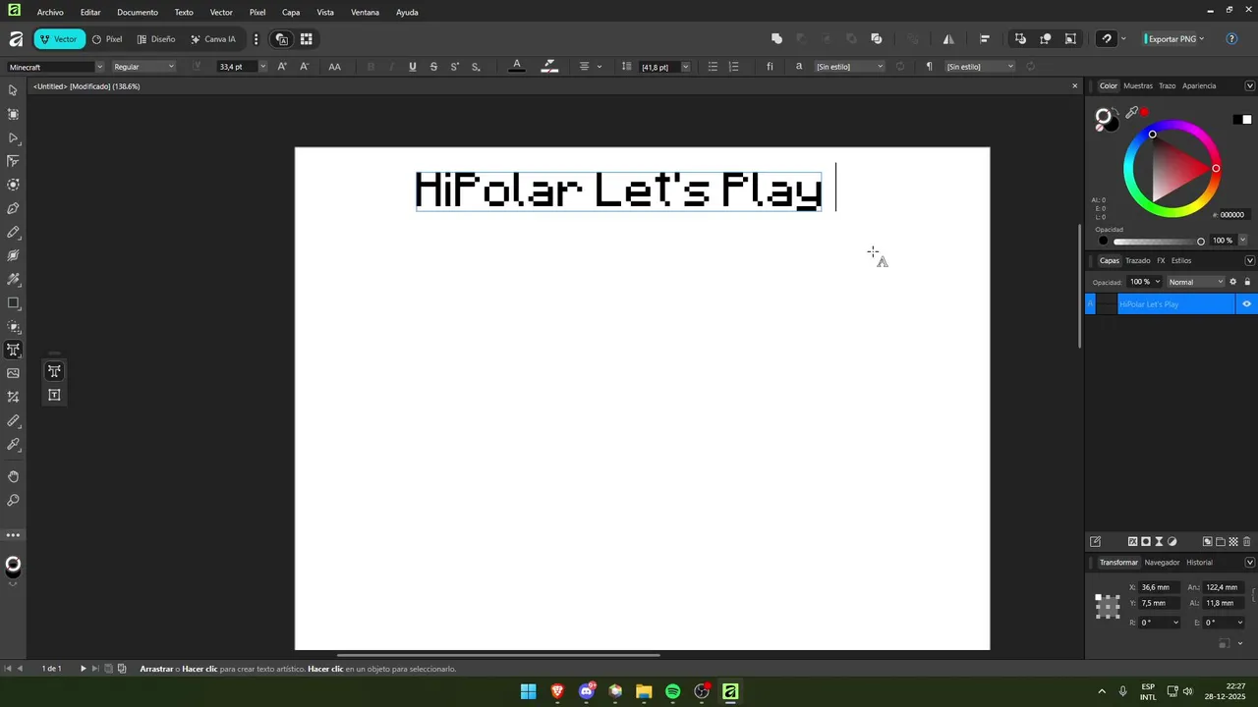Click the hue ring handle on color wheel
This screenshot has width=1258, height=707.
pyautogui.click(x=1216, y=168)
